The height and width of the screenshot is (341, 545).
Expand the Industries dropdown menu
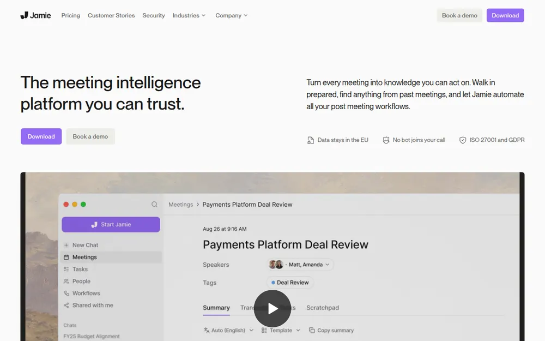(x=189, y=15)
